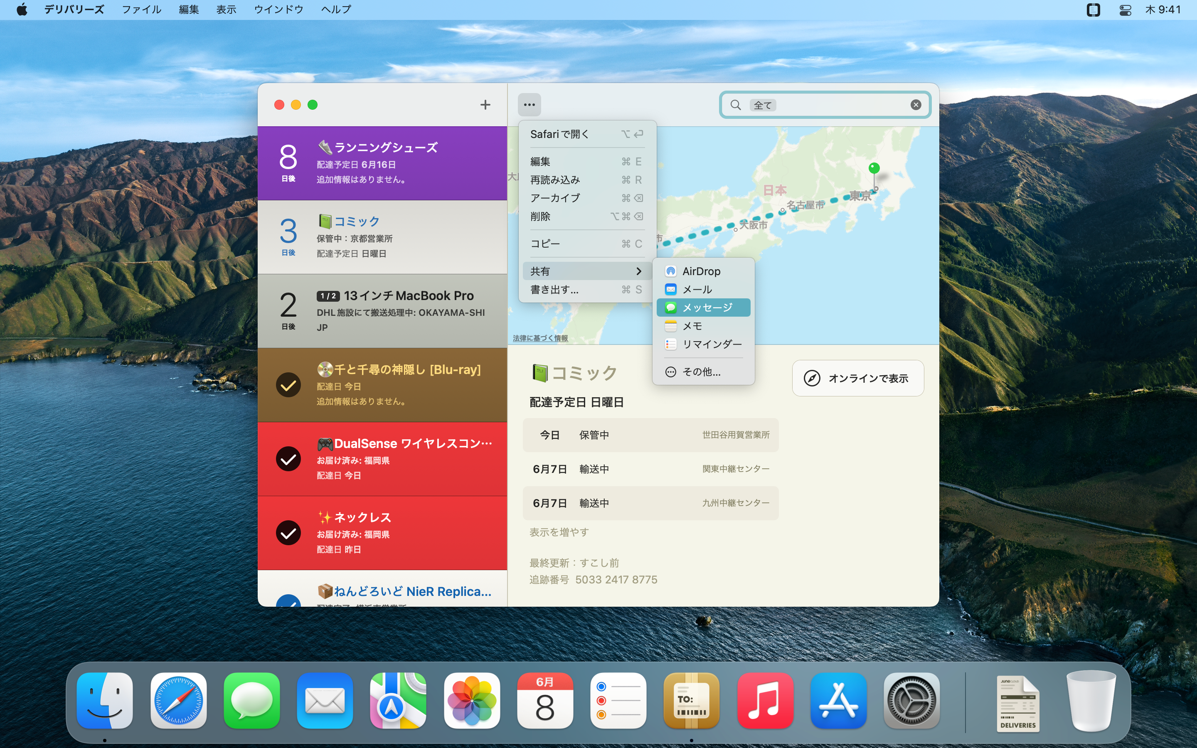Click the search magnifier icon
The width and height of the screenshot is (1197, 748).
pos(736,105)
